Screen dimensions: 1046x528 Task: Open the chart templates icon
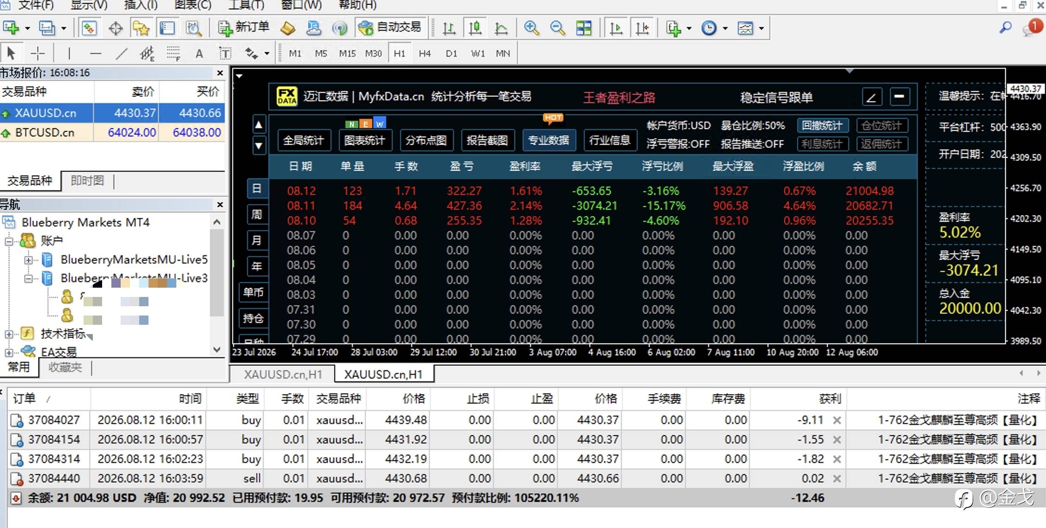point(745,28)
